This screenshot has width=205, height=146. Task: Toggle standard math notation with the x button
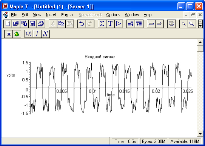pyautogui.click(x=9, y=34)
